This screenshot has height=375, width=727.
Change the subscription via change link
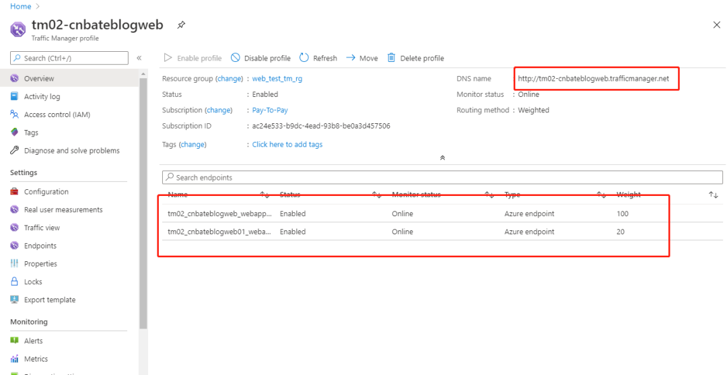[x=219, y=110]
